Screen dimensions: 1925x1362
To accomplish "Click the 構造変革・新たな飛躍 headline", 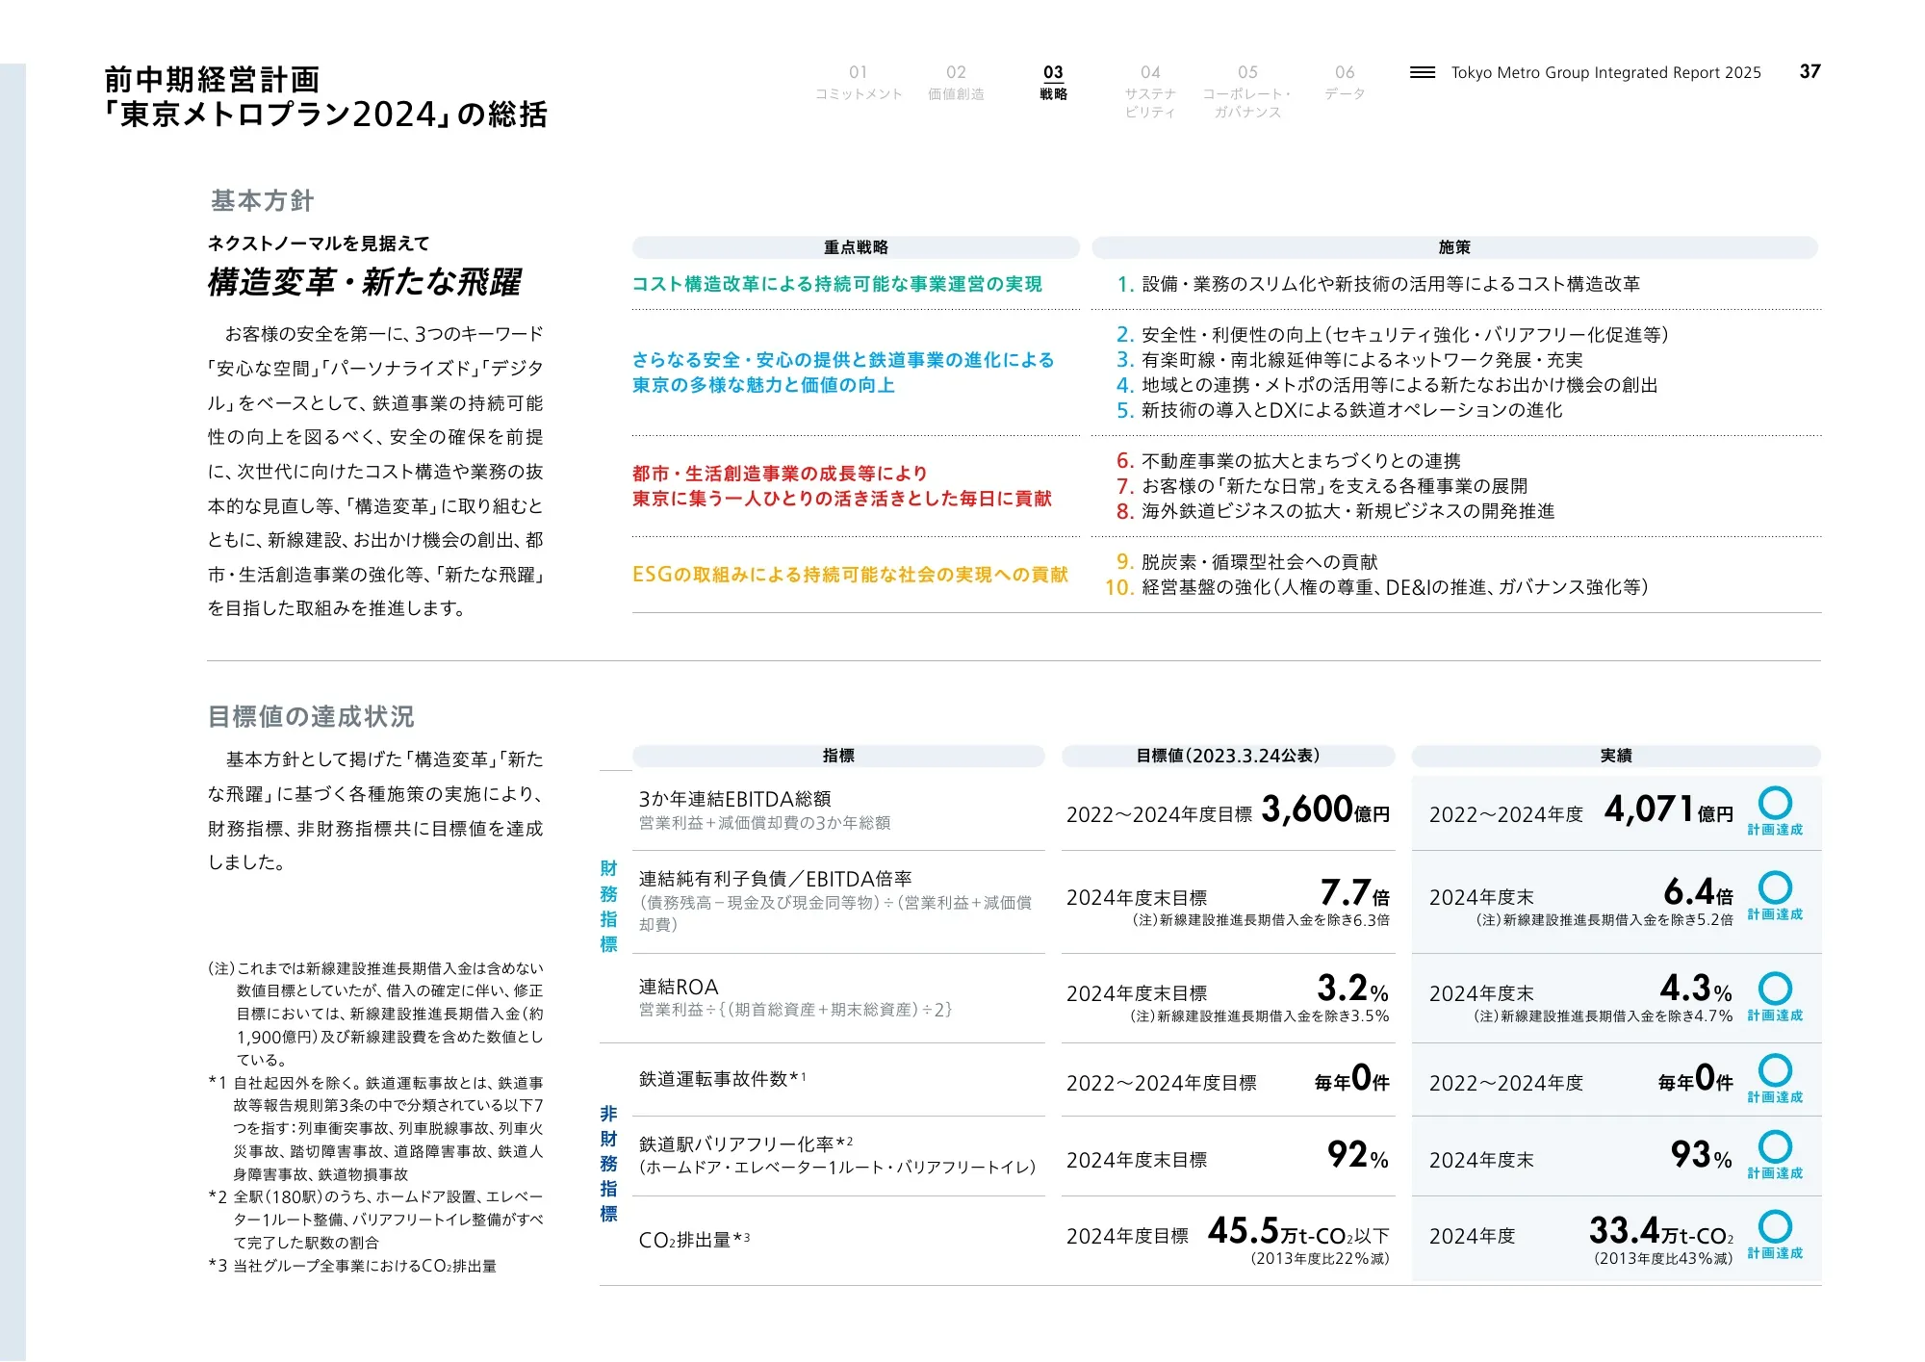I will [x=364, y=282].
